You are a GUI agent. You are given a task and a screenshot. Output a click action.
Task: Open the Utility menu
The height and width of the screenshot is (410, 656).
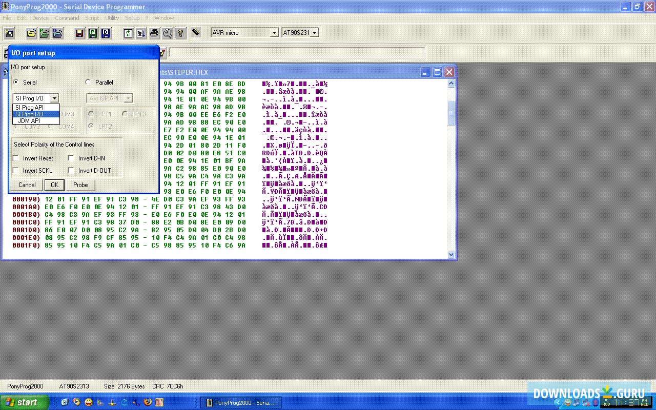112,18
